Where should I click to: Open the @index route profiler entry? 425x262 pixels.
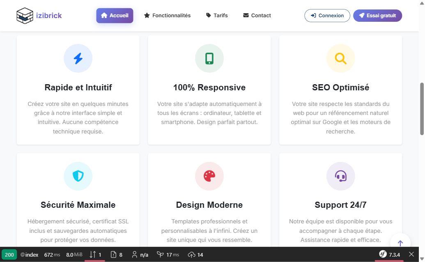[x=30, y=255]
